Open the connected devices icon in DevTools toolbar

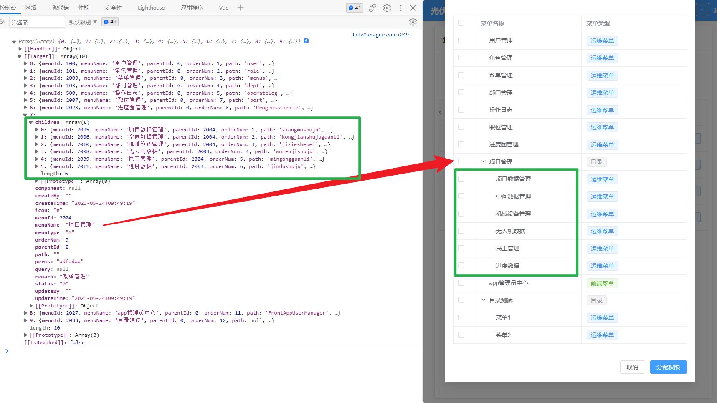point(372,8)
